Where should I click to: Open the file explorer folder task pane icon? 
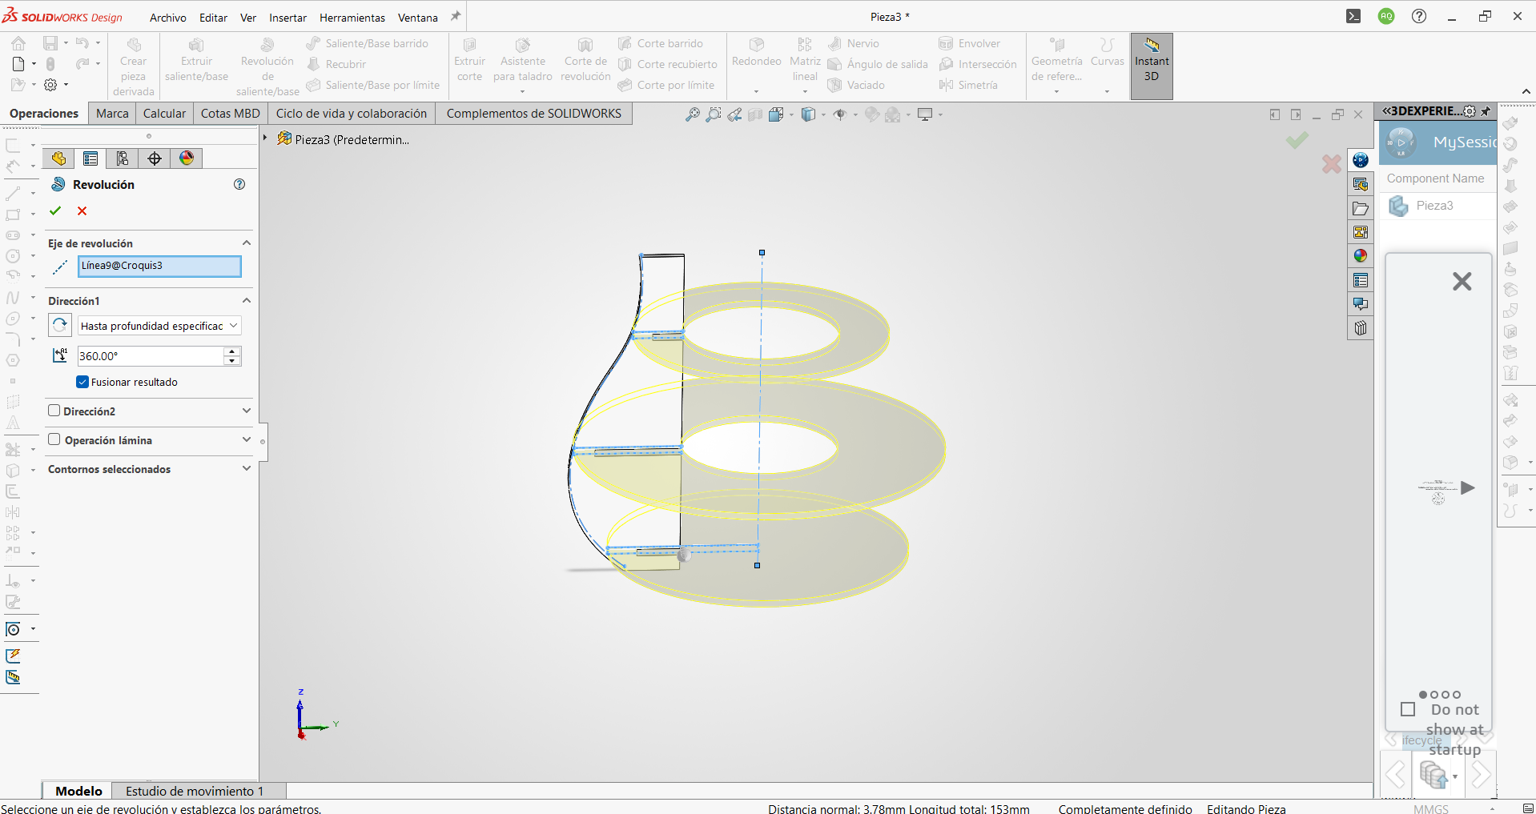click(x=1361, y=208)
